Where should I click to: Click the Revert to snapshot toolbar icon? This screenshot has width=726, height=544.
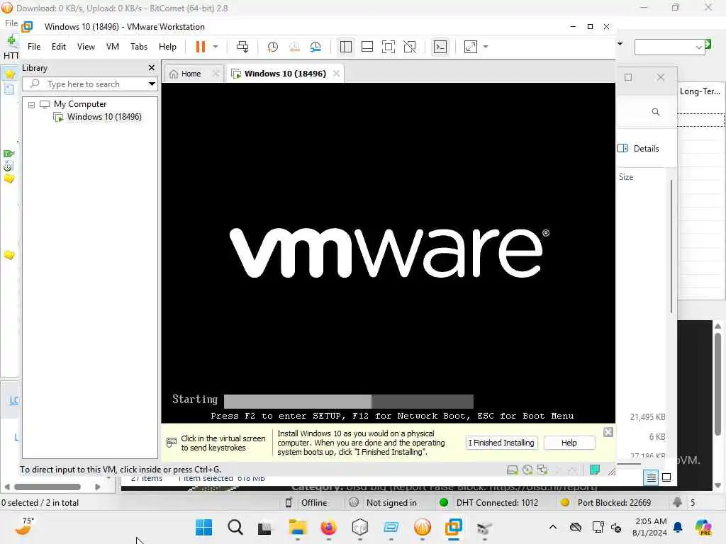click(x=294, y=47)
